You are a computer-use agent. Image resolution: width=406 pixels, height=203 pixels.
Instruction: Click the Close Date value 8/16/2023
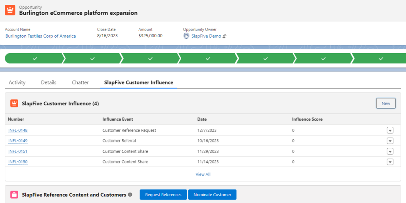(107, 36)
